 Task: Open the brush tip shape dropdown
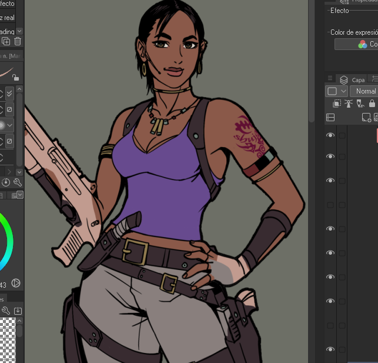[x=9, y=125]
